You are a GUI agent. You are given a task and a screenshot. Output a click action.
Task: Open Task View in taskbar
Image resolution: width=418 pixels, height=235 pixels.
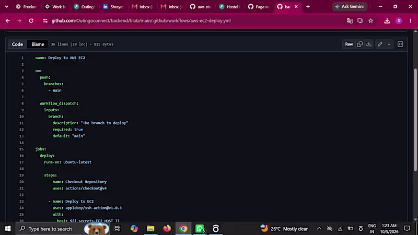[x=118, y=229]
